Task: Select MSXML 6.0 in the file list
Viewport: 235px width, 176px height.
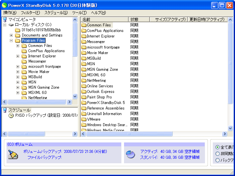Action: [x=96, y=75]
